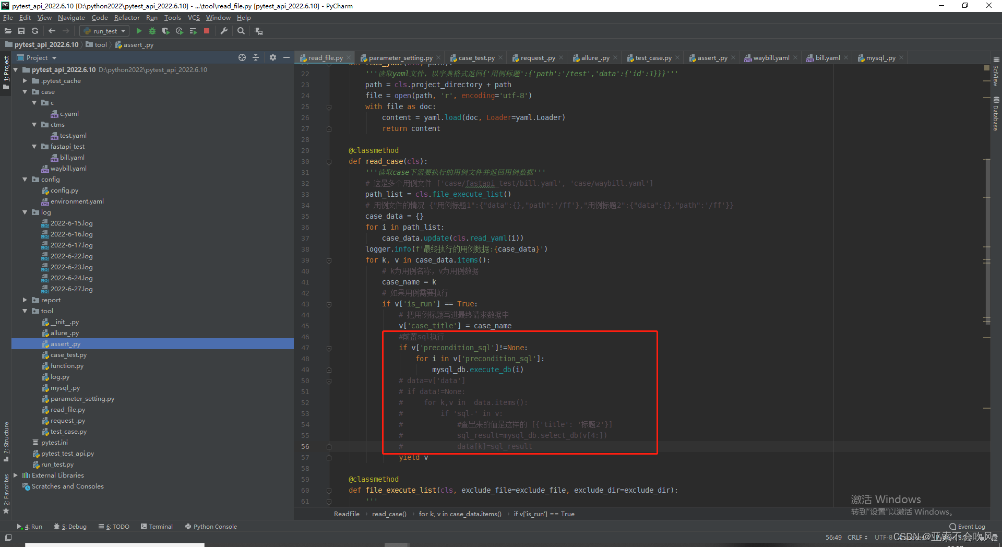Click the Open folder toolbar icon
Image resolution: width=1002 pixels, height=547 pixels.
coord(8,31)
